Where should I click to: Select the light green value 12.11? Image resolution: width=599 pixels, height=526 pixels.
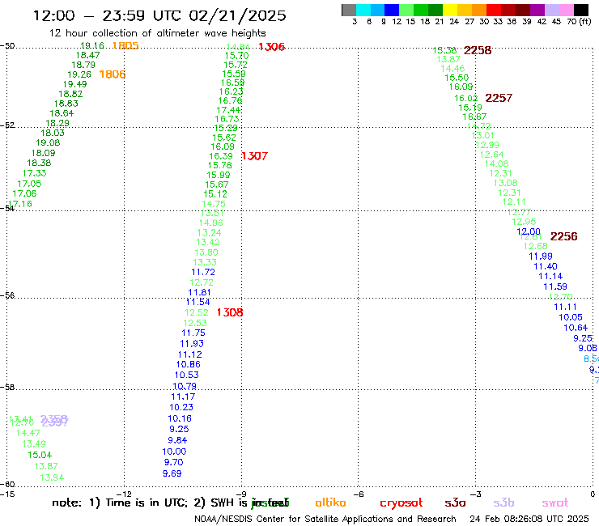tap(514, 202)
